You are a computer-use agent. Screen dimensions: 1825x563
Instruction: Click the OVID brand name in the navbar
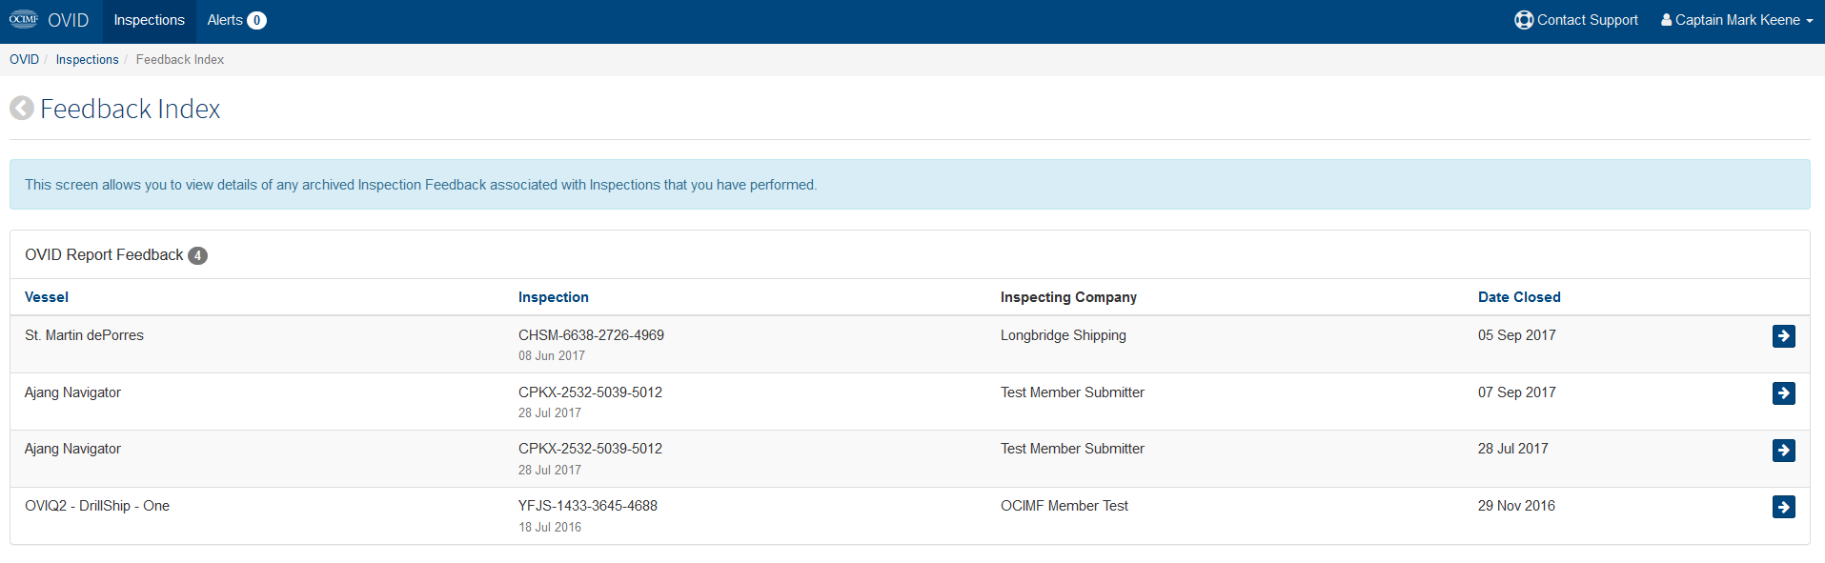coord(68,20)
